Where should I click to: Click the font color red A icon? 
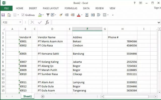click(x=78, y=15)
